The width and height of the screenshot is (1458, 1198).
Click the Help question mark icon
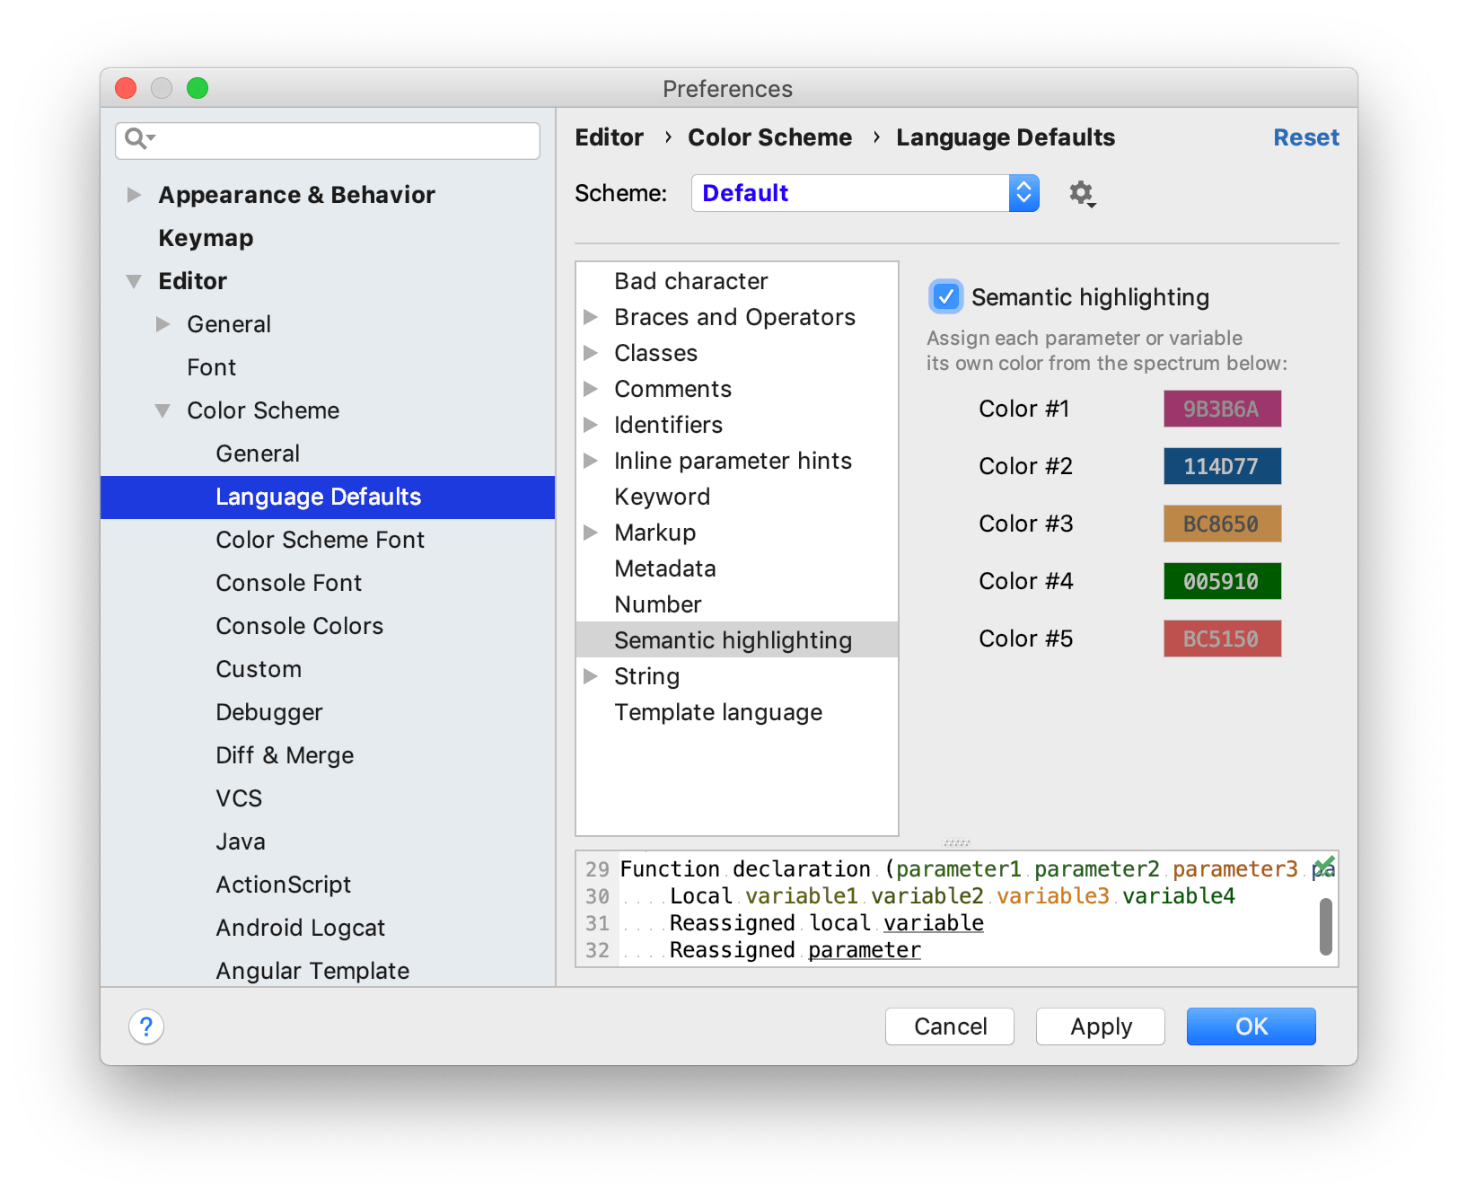[x=145, y=1026]
